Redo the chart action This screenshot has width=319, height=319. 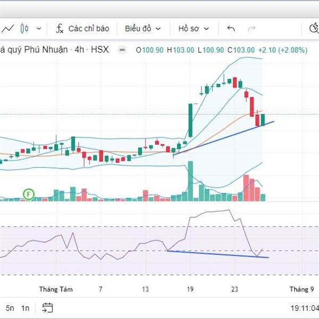[x=251, y=29]
